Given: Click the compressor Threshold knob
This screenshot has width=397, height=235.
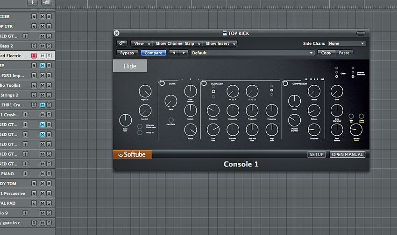Looking at the screenshot, I should [314, 130].
